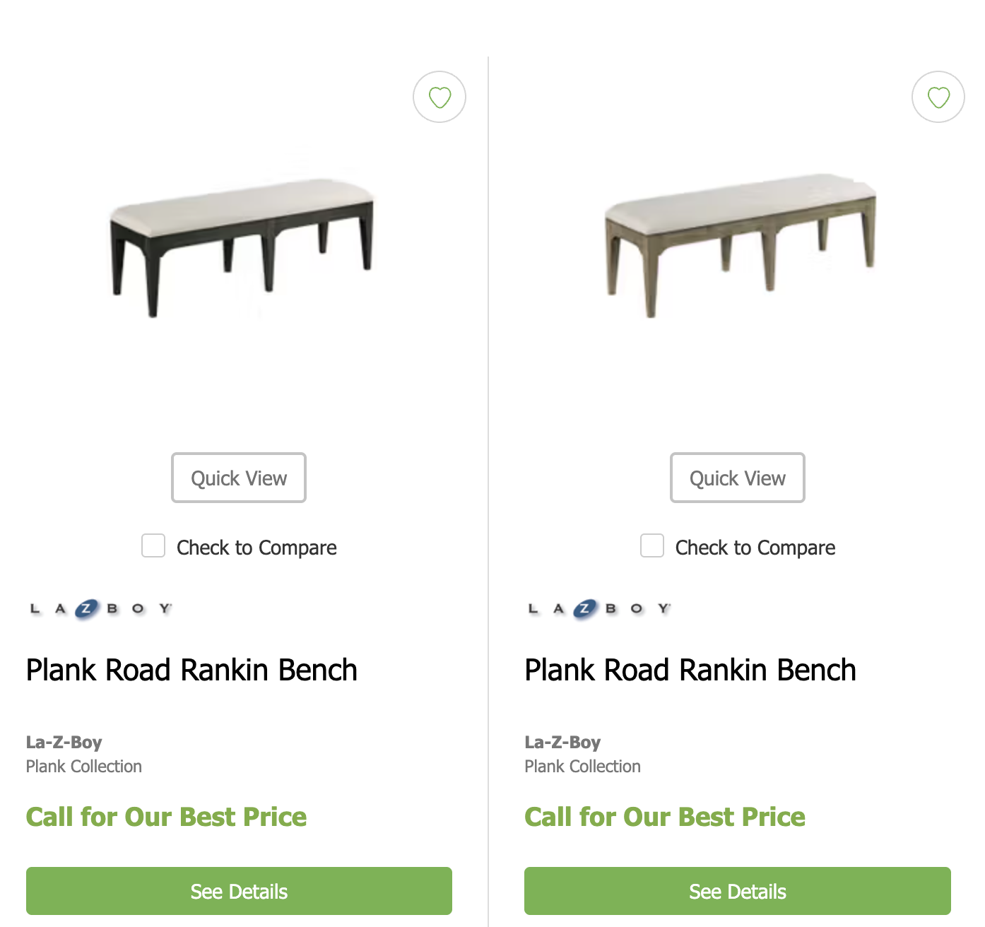The height and width of the screenshot is (927, 985).
Task: Open Quick View for the black bench
Action: (239, 478)
